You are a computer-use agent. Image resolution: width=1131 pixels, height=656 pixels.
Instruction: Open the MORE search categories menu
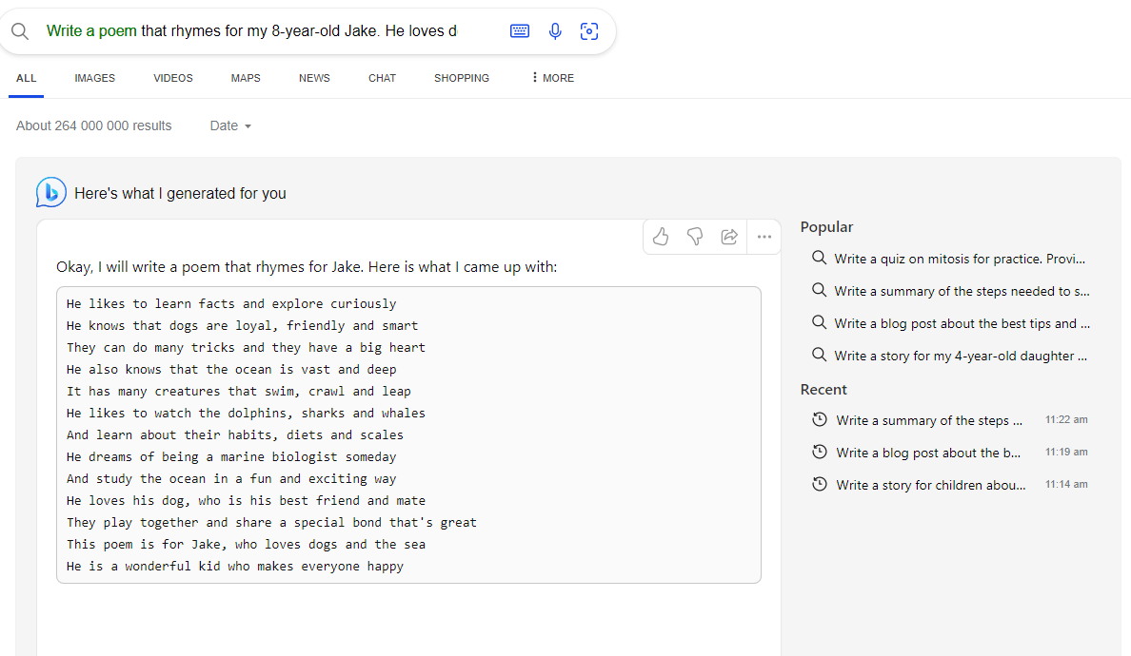552,78
